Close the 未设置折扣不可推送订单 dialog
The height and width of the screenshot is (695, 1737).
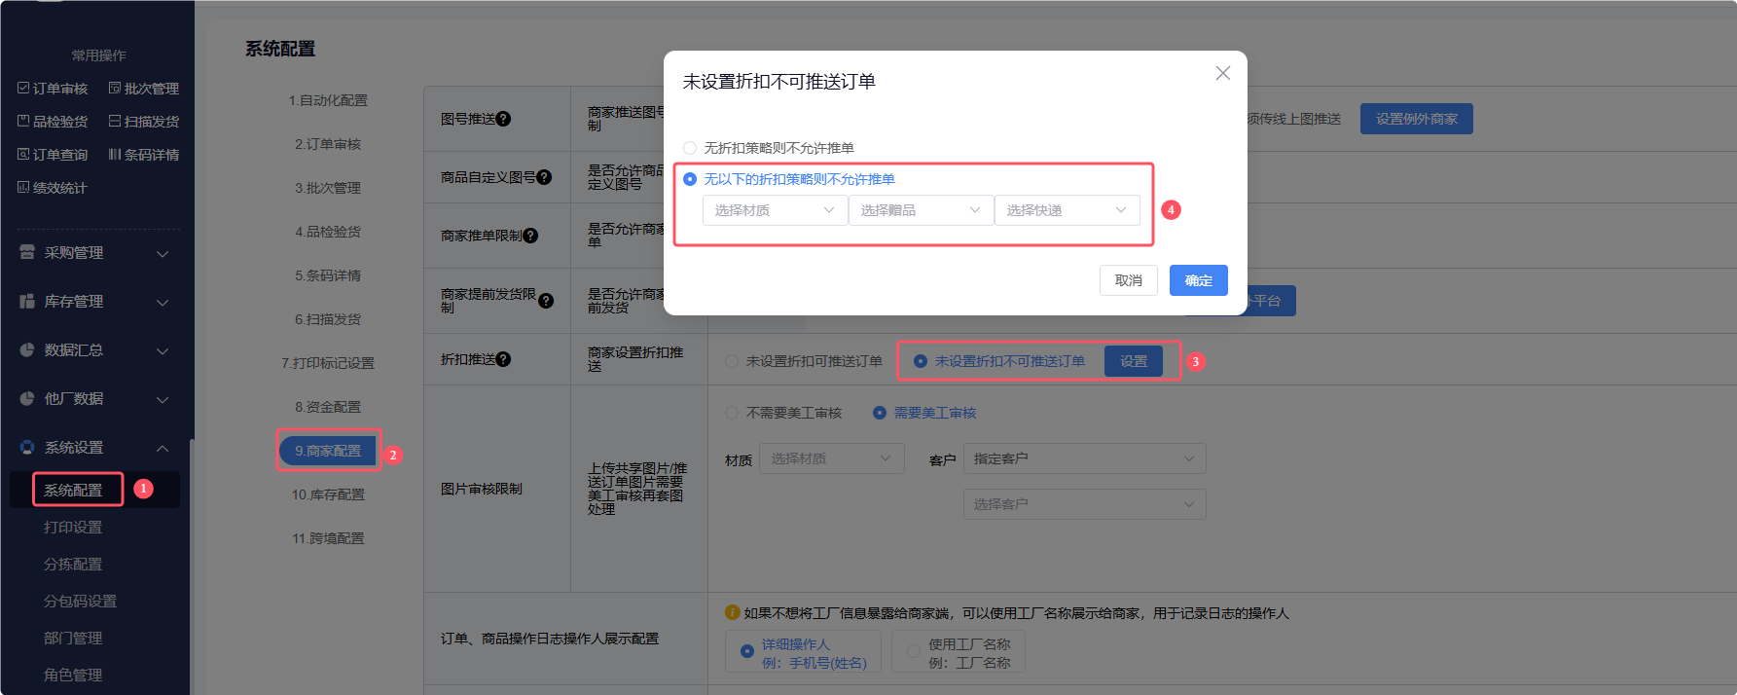click(x=1223, y=74)
